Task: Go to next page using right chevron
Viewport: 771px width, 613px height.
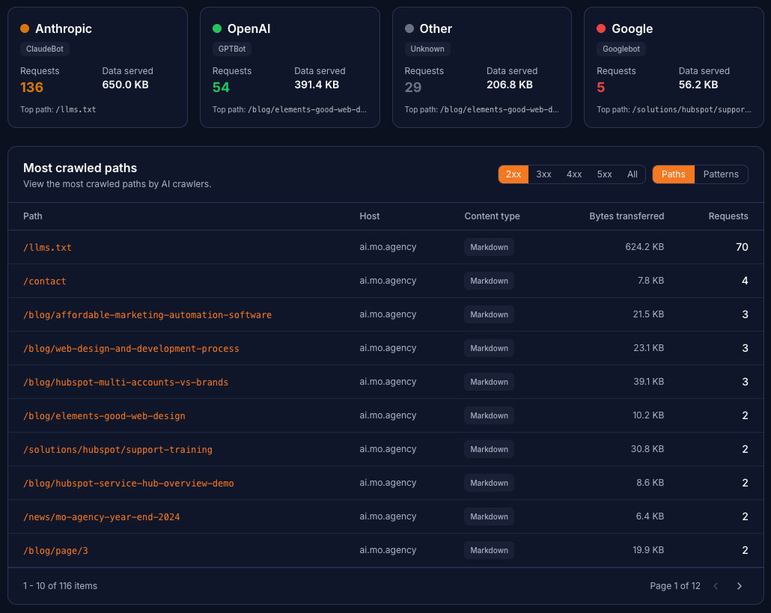Action: tap(740, 586)
